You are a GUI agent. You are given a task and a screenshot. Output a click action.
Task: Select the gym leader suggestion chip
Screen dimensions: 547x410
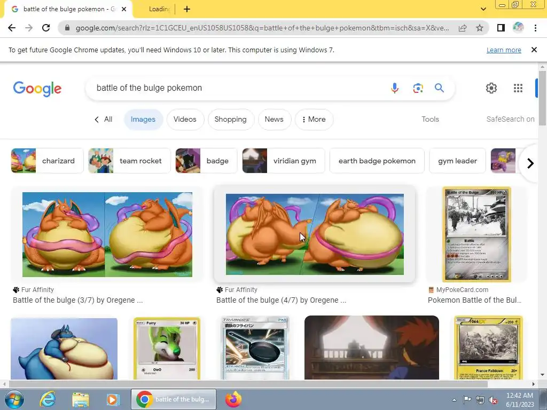pos(457,161)
